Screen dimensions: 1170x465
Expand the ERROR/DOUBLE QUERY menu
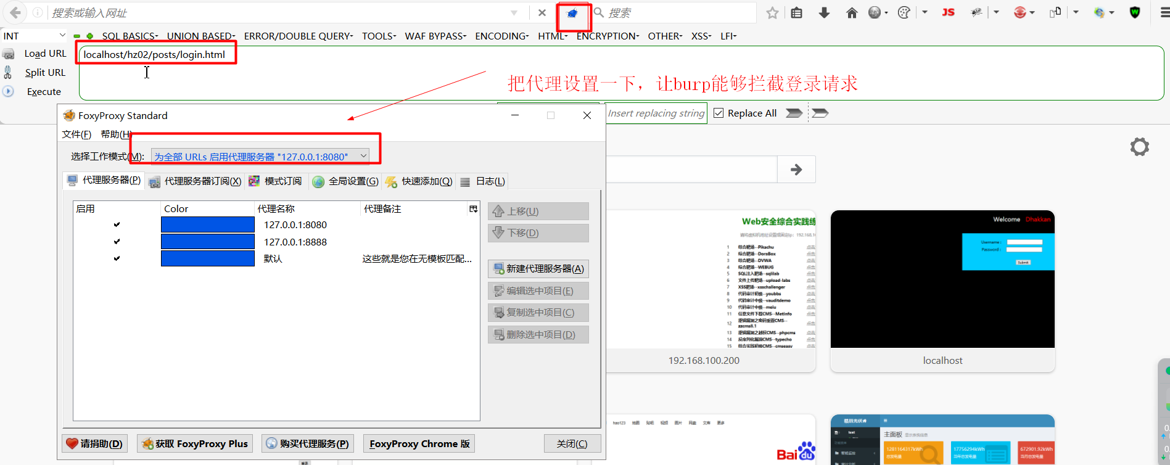click(299, 36)
